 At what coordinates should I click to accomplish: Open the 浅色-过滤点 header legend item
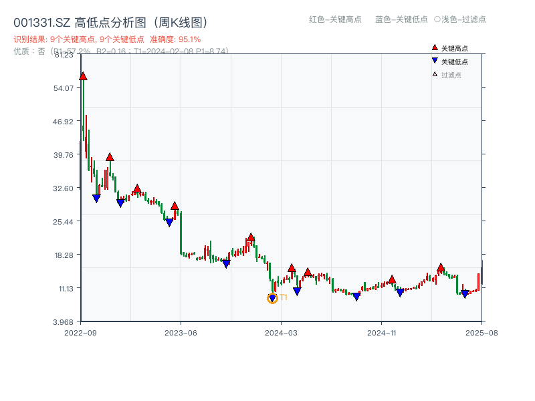pos(460,20)
